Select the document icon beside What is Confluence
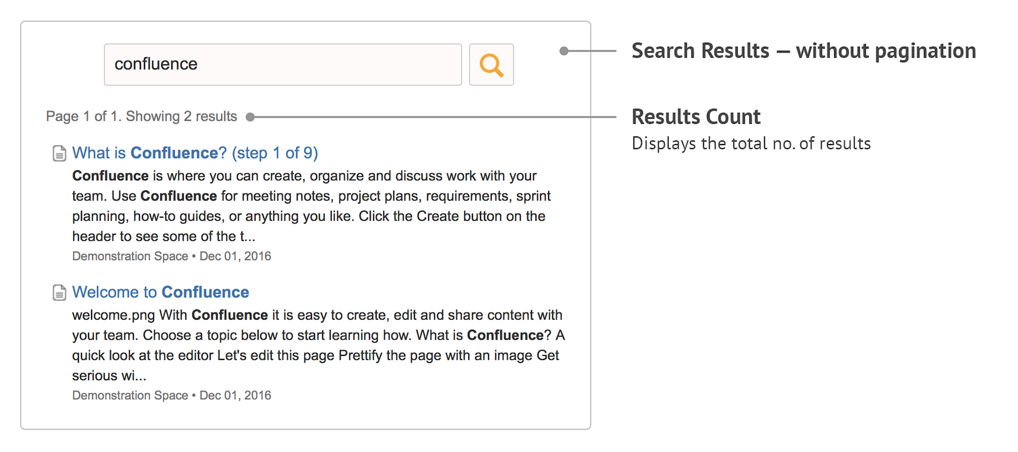Screen dimensions: 1018x452 click(x=59, y=152)
